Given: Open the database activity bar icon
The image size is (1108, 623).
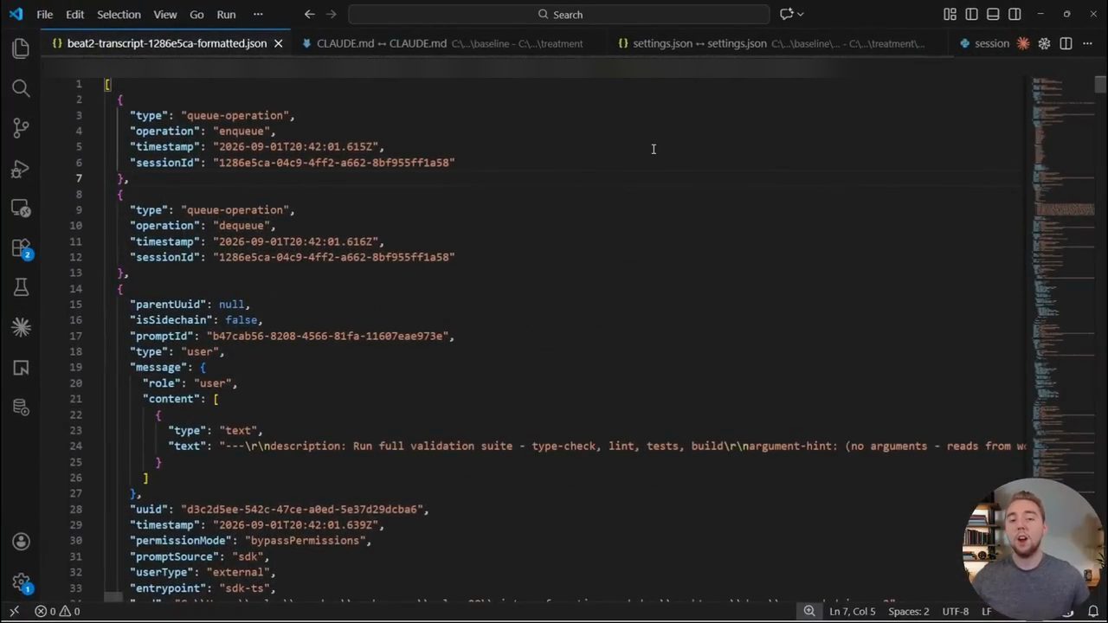Looking at the screenshot, I should tap(21, 408).
